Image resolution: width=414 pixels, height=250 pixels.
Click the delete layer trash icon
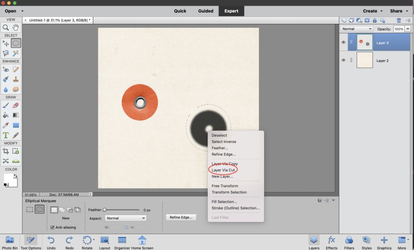tap(399, 20)
